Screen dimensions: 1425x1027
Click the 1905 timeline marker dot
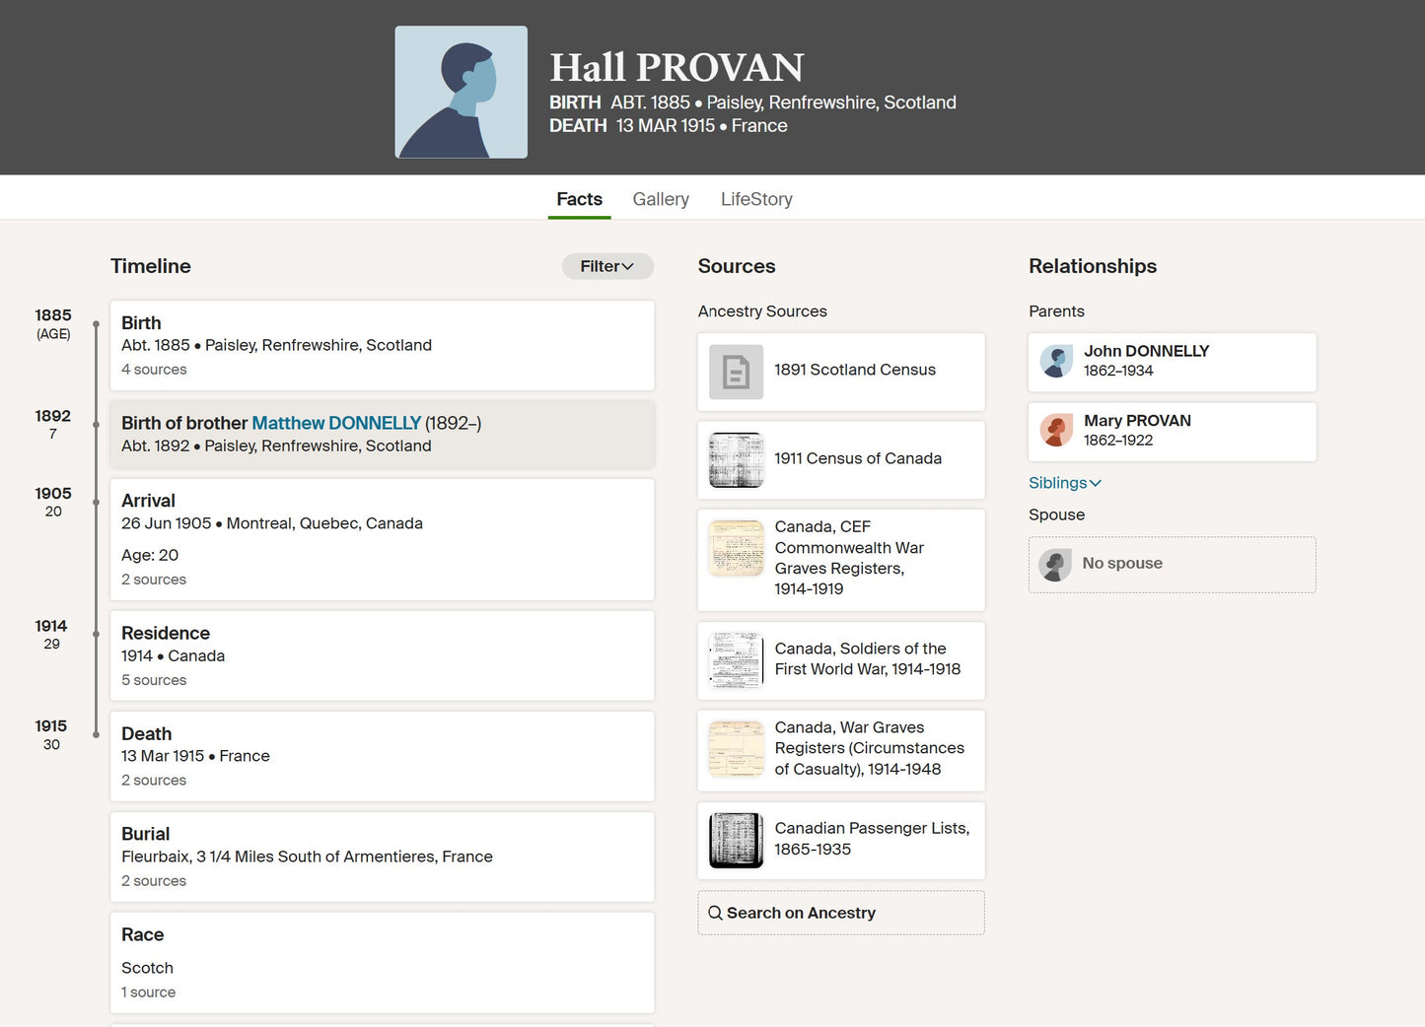[x=96, y=502]
